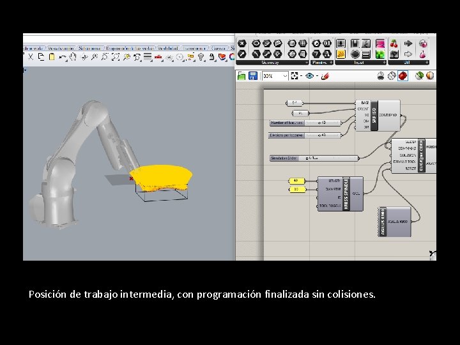Viewport: 460px width, 345px height.
Task: Click the Undo arrow icon in Rhino toolbar
Action: pos(62,57)
